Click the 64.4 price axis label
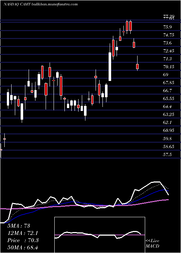Viewport: 181px width, 253px height. coord(167,107)
